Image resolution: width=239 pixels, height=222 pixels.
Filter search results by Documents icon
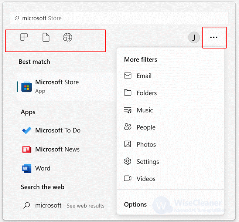[46, 37]
